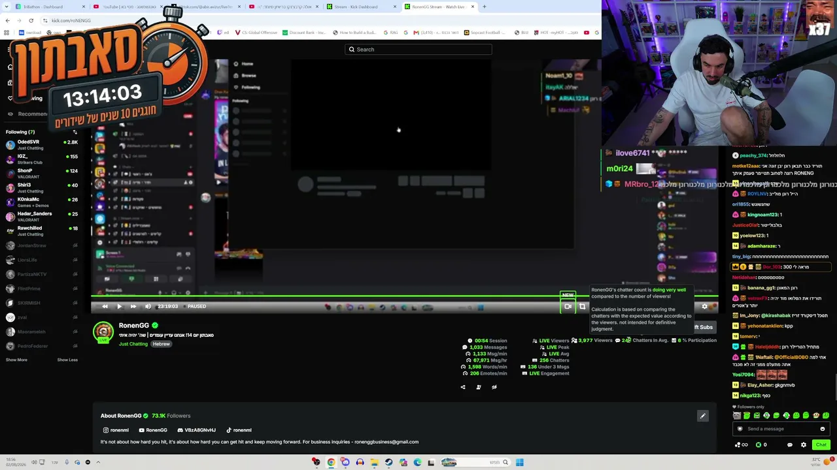Focus the Kick search field
Screen dimensions: 837x470
418,50
